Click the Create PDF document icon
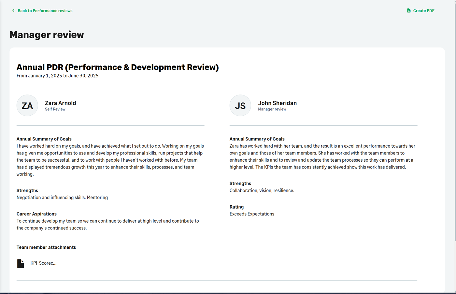456x294 pixels. coord(409,11)
